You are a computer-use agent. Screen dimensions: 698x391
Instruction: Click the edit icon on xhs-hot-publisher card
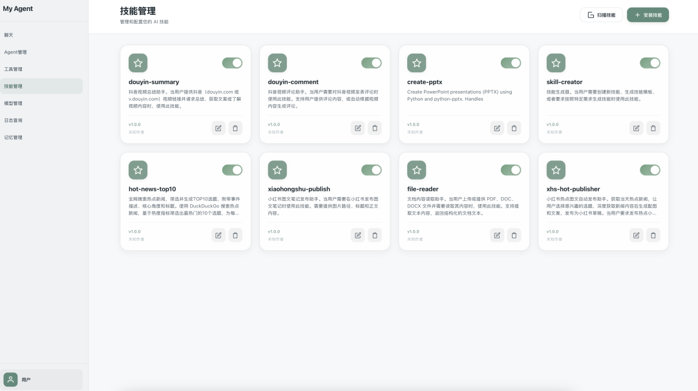click(637, 235)
